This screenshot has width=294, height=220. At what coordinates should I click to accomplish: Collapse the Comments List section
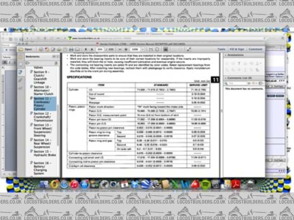tap(226, 78)
